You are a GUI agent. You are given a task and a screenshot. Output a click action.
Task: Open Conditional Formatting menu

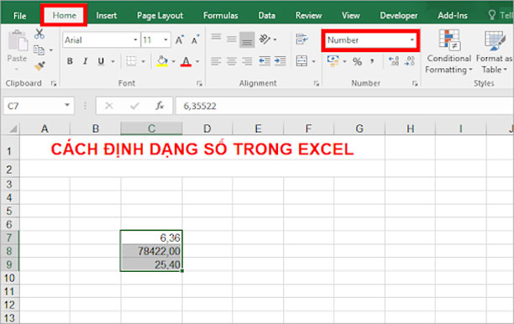pos(448,51)
